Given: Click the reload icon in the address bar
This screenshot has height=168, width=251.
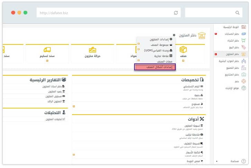Looking at the screenshot, I should click(176, 13).
